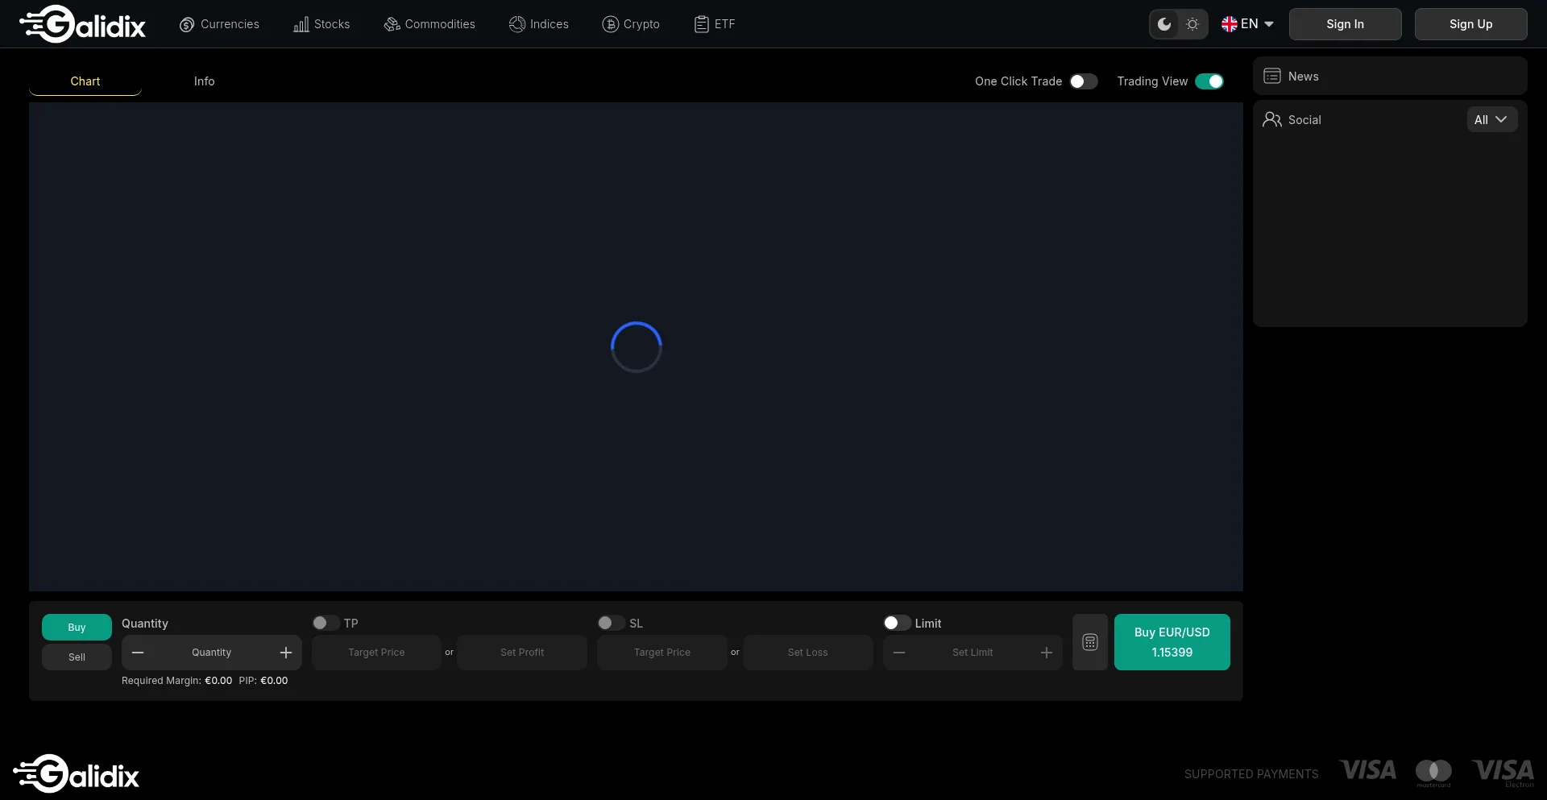Switch to the Info tab

(204, 81)
